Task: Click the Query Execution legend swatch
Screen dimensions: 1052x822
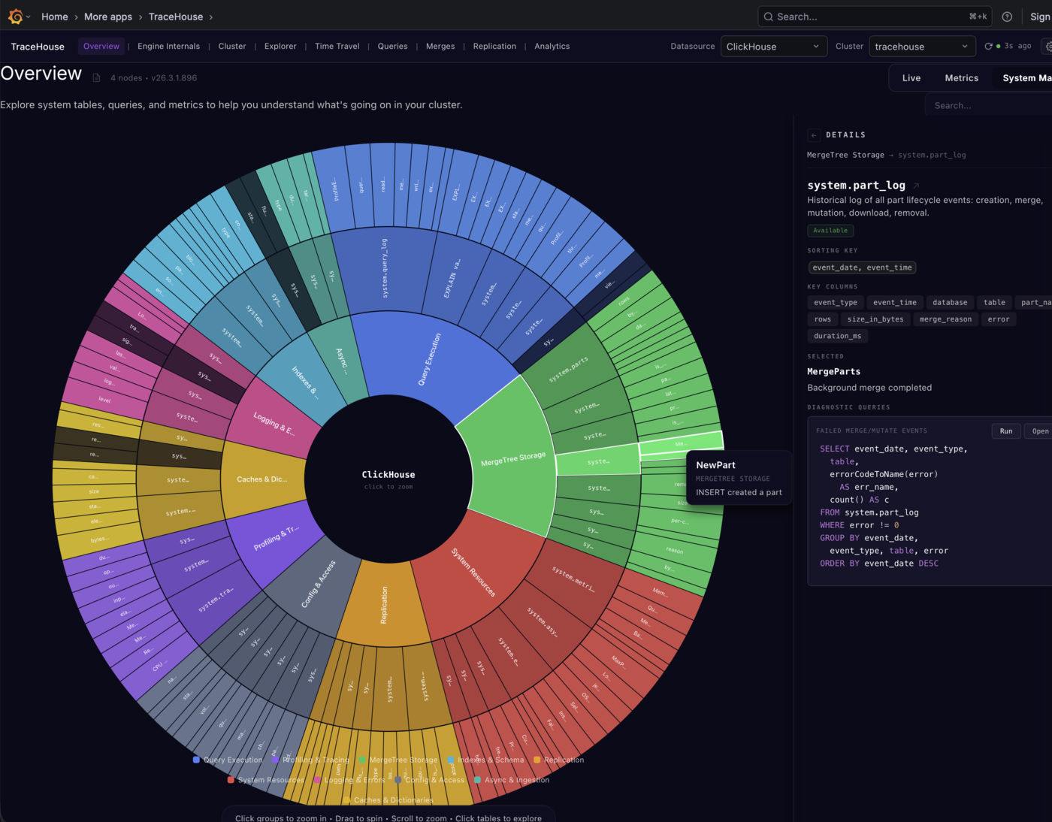Action: pyautogui.click(x=196, y=760)
